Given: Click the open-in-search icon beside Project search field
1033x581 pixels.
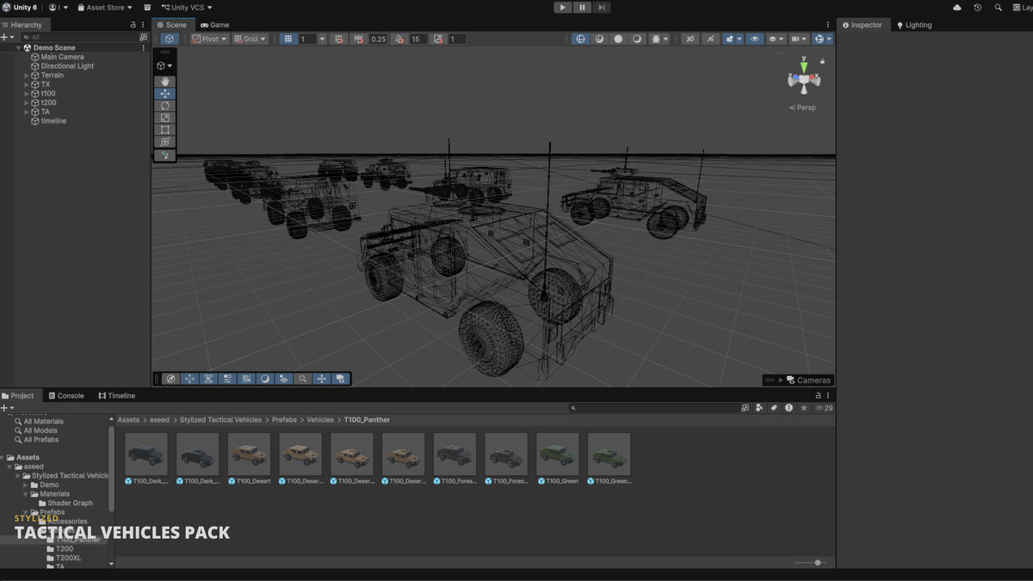Looking at the screenshot, I should [x=745, y=408].
